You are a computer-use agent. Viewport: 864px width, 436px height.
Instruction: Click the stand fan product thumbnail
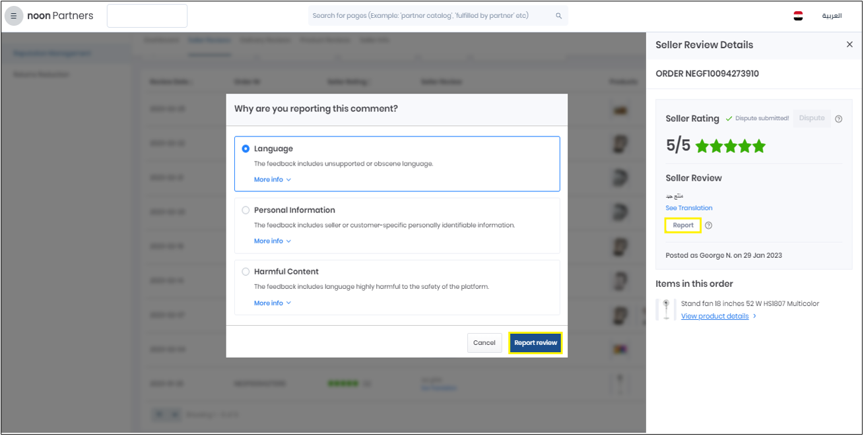pyautogui.click(x=666, y=309)
